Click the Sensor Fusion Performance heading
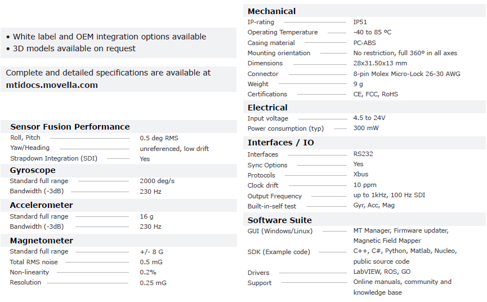The height and width of the screenshot is (302, 487). coord(70,127)
